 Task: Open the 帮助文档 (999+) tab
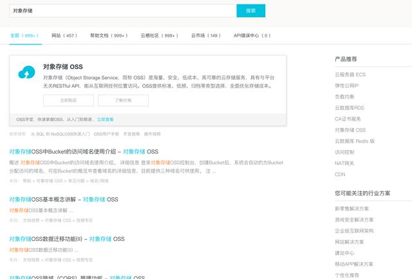click(109, 35)
